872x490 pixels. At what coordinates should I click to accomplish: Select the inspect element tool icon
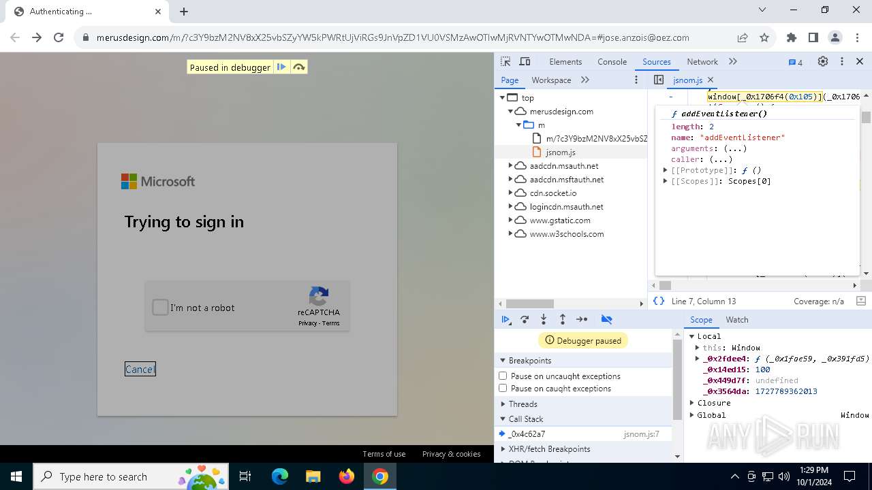pyautogui.click(x=505, y=61)
